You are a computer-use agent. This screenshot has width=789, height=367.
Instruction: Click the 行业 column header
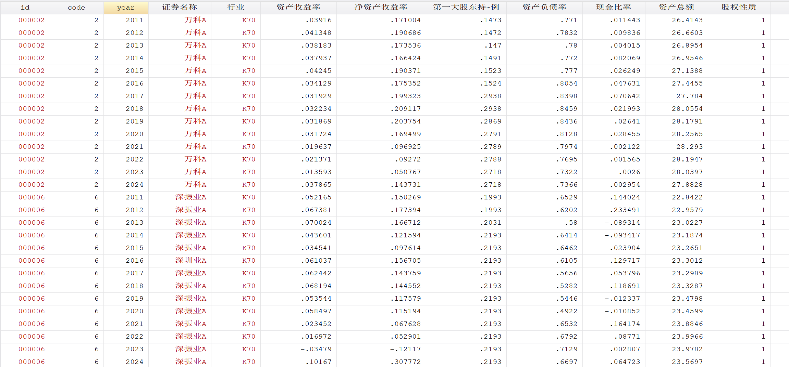point(236,8)
